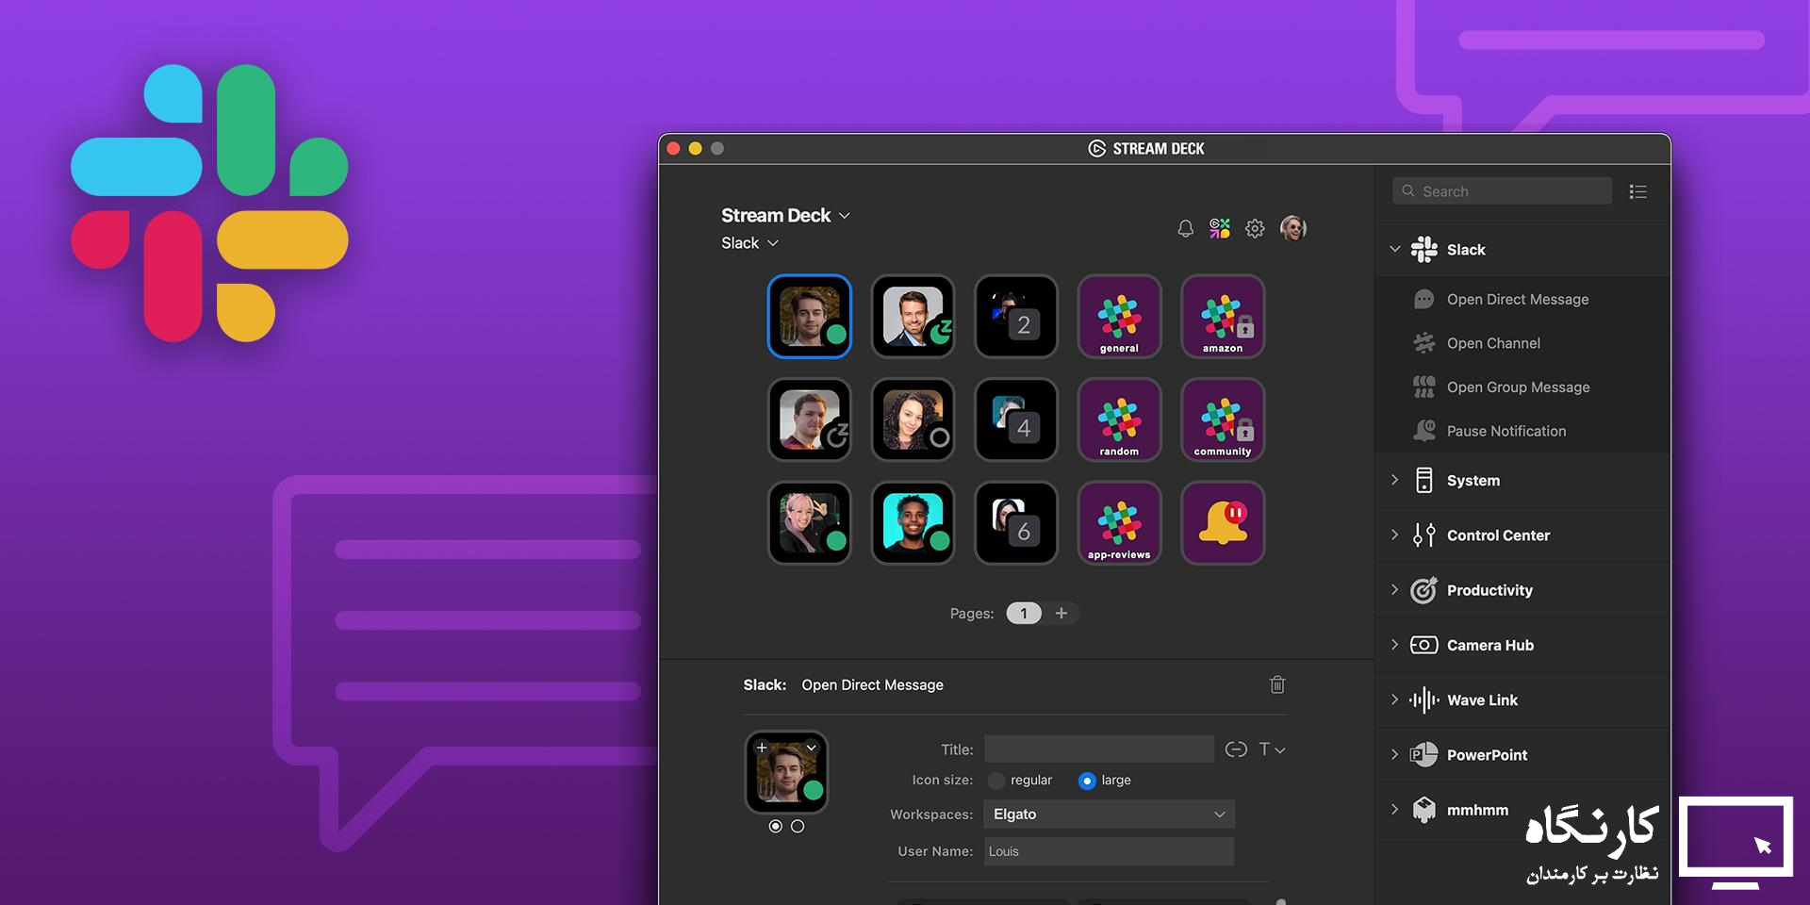Expand the Wave Link category

tap(1395, 699)
